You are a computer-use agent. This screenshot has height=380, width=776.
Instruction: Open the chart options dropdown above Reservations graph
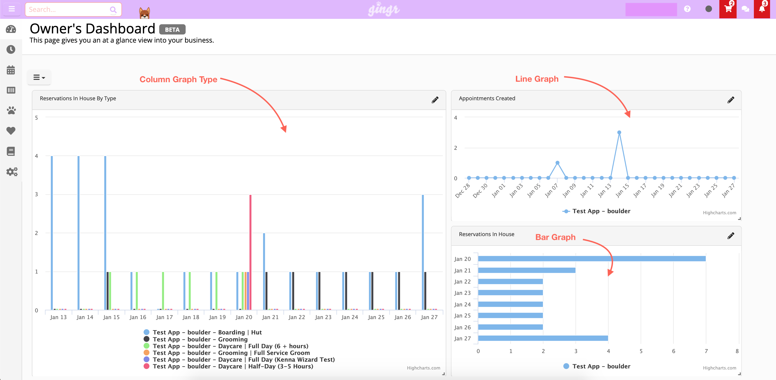tap(39, 77)
